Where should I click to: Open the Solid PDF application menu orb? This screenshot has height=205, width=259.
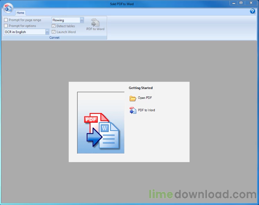pos(8,8)
